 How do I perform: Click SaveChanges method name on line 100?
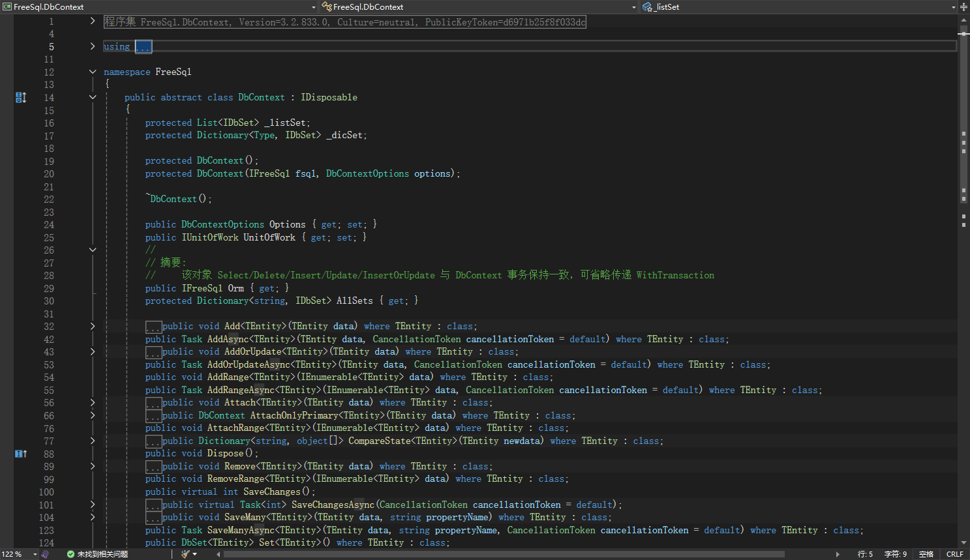click(272, 492)
